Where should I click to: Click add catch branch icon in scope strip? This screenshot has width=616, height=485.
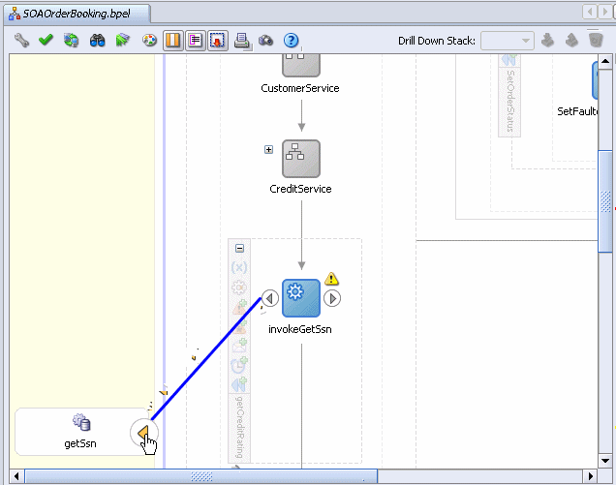point(239,307)
